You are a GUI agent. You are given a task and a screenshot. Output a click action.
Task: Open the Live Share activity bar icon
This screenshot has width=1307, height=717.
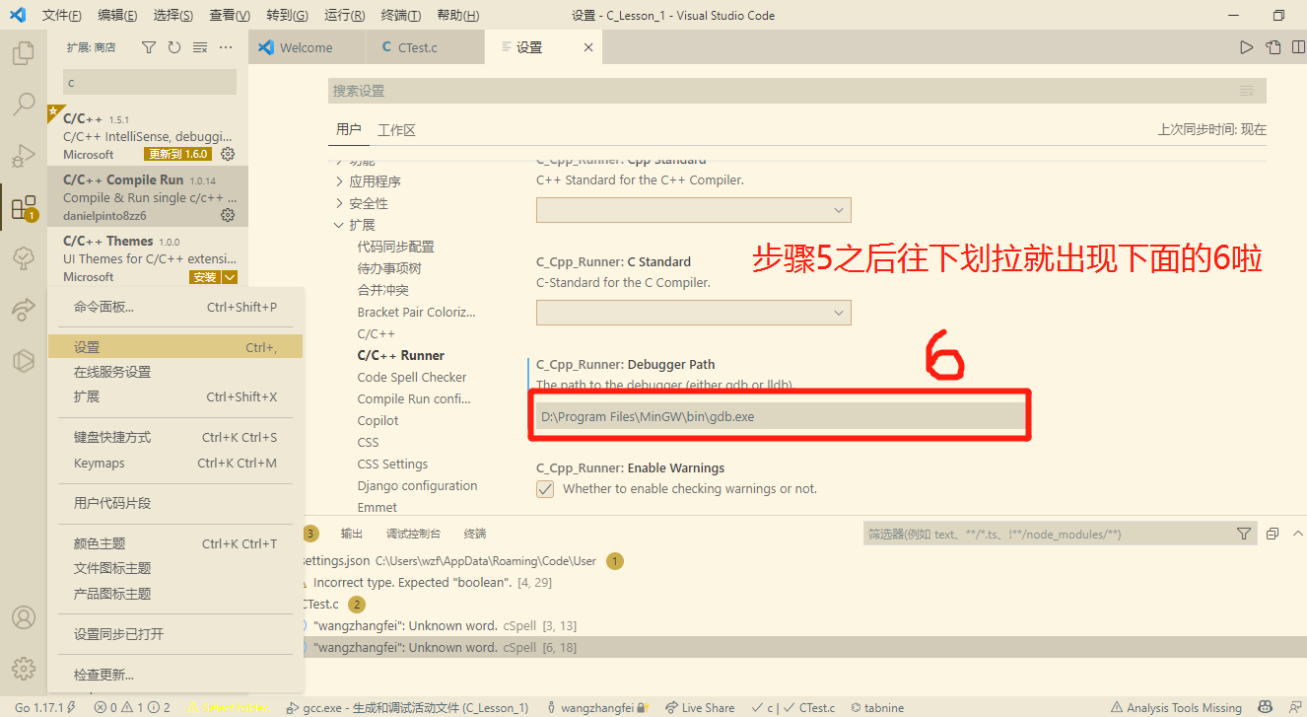(x=24, y=310)
